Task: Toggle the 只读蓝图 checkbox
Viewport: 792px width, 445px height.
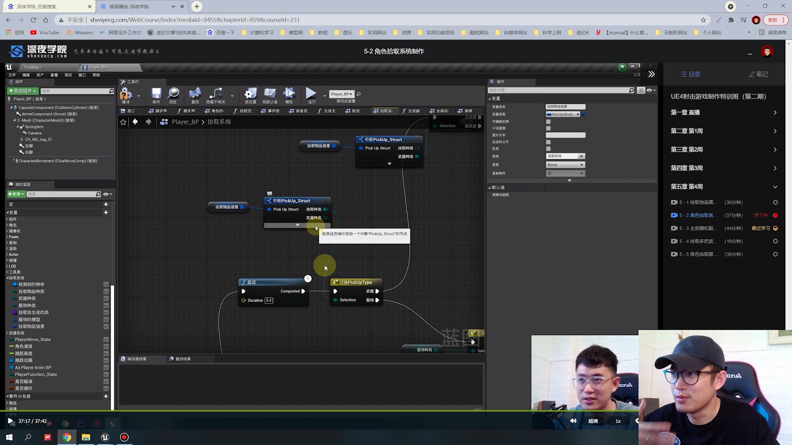Action: click(x=548, y=128)
